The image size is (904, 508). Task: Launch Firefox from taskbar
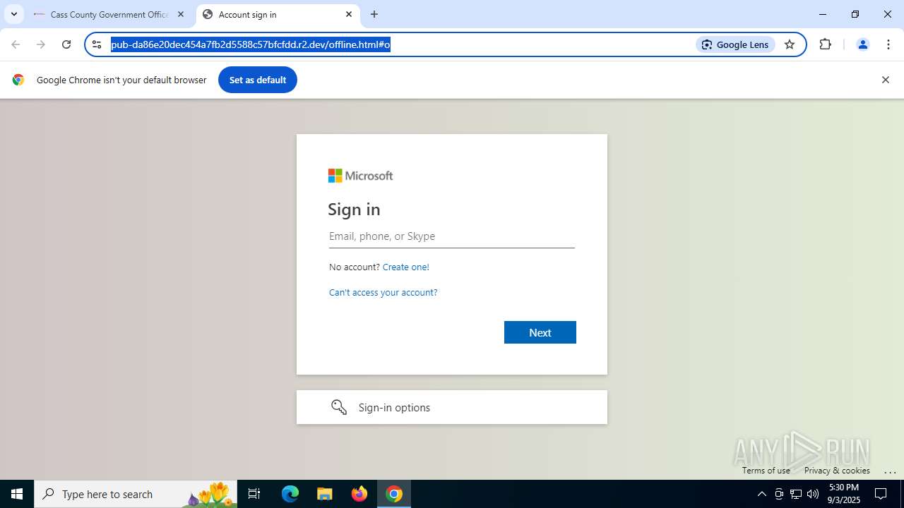coord(359,494)
